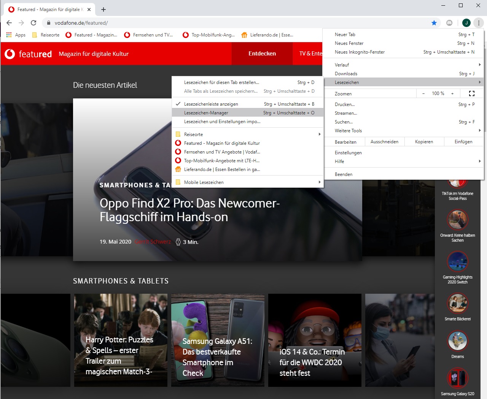Screen dimensions: 487x399
Task: Toggle Lesezeichenleiste anzeigen checkmark
Action: [248, 104]
